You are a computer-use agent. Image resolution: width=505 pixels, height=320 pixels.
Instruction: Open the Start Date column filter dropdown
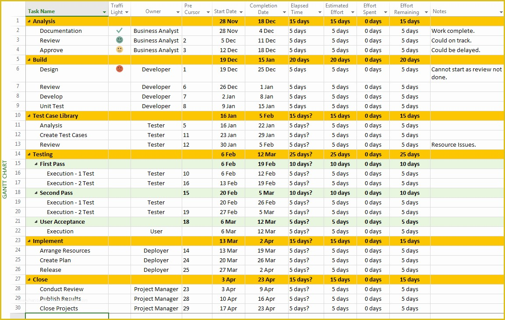point(241,12)
